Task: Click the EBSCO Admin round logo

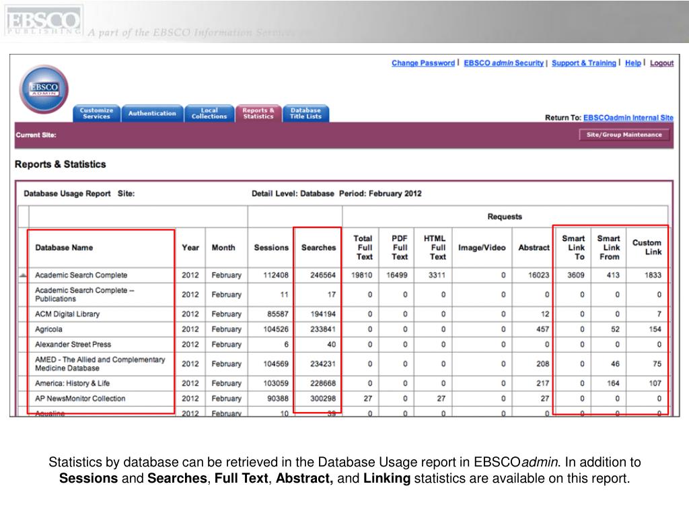Action: (44, 90)
